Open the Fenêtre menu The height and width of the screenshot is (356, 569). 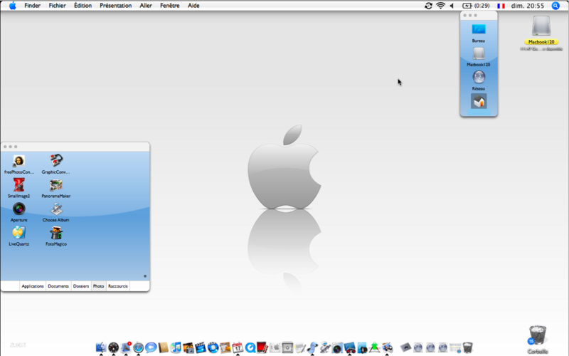(x=169, y=6)
